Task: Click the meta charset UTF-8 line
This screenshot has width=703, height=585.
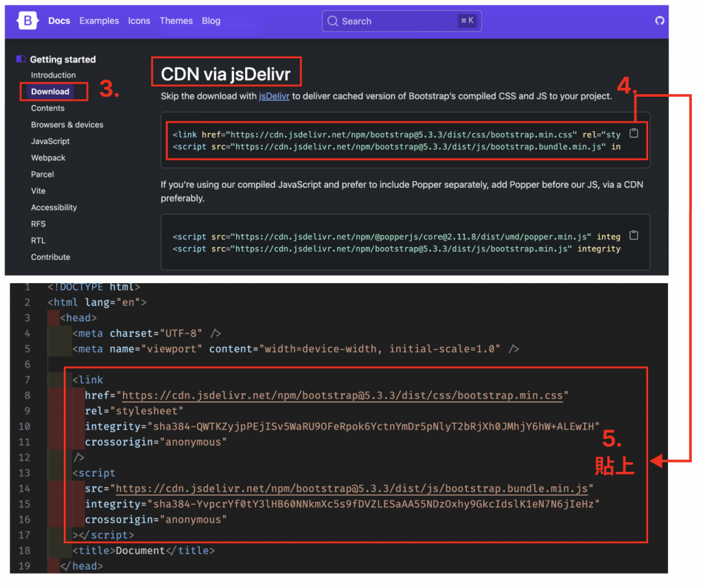Action: click(147, 334)
